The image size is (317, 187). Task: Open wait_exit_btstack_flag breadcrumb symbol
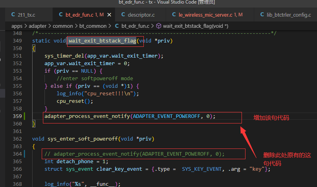pyautogui.click(x=195, y=26)
